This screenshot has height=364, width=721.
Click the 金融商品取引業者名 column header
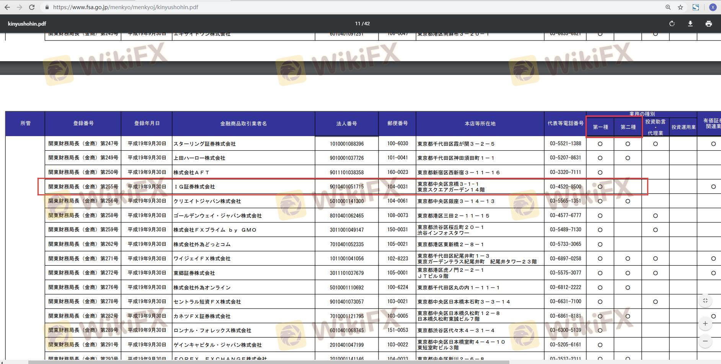click(x=243, y=123)
